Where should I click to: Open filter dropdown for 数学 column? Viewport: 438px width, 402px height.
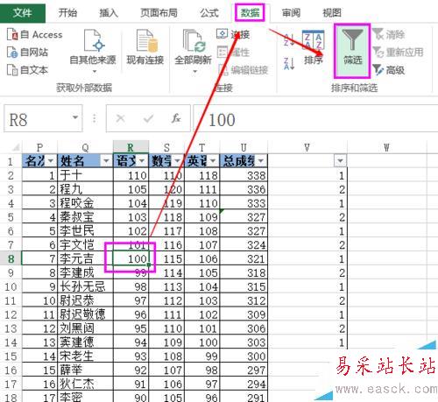tap(178, 161)
